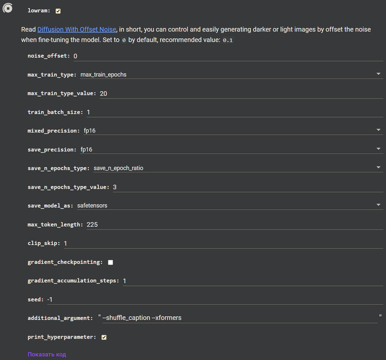Image resolution: width=386 pixels, height=360 pixels.
Task: Enable the gradient_checkpointing checkbox
Action: pyautogui.click(x=110, y=262)
